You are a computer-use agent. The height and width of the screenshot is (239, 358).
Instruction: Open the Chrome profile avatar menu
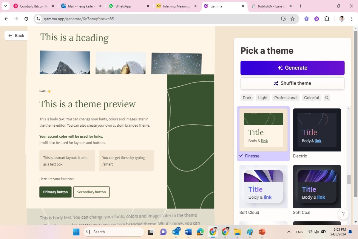[x=342, y=19]
